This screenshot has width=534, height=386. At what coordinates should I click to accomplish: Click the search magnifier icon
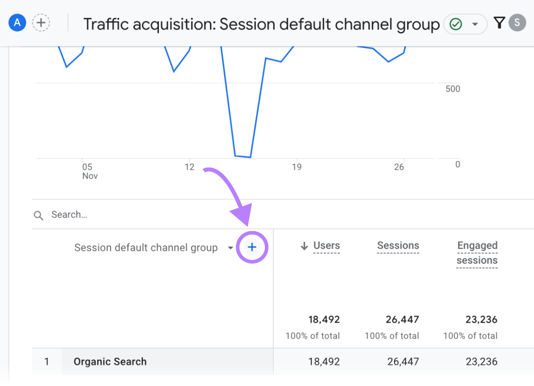pos(38,215)
